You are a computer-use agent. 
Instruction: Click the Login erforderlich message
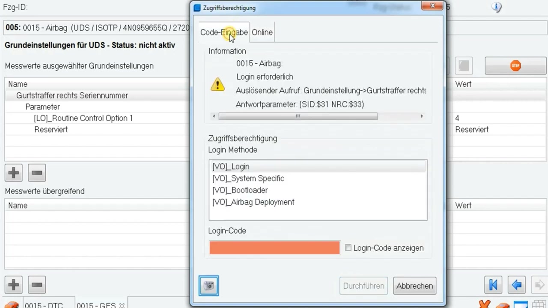265,77
